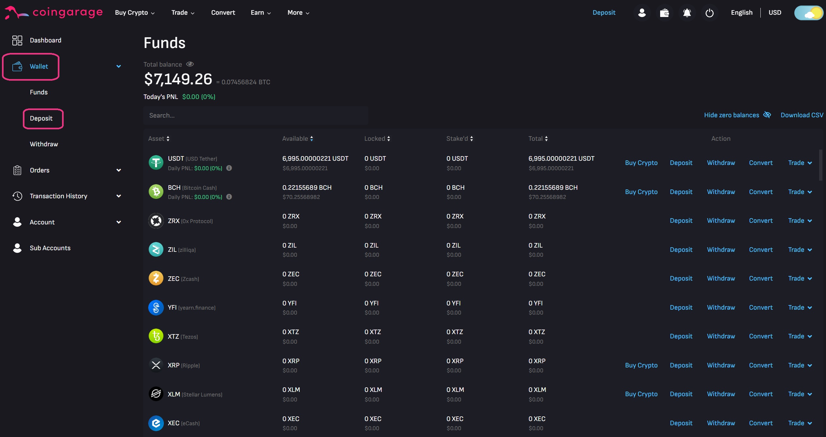Screen dimensions: 826x437
Task: Click the BCH Bitcoin Cash coin icon
Action: point(156,192)
